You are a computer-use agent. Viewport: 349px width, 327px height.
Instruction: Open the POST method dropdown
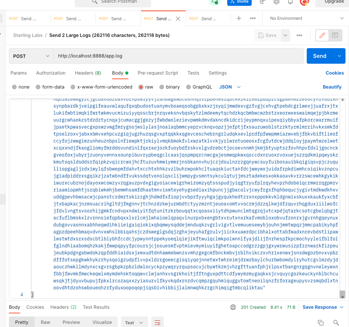pyautogui.click(x=31, y=56)
